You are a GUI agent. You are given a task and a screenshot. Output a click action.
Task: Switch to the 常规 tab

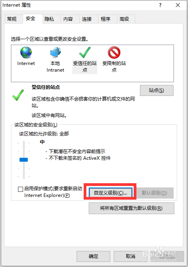[12, 19]
